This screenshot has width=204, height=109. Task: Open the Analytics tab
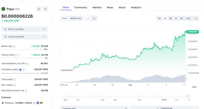point(136,8)
